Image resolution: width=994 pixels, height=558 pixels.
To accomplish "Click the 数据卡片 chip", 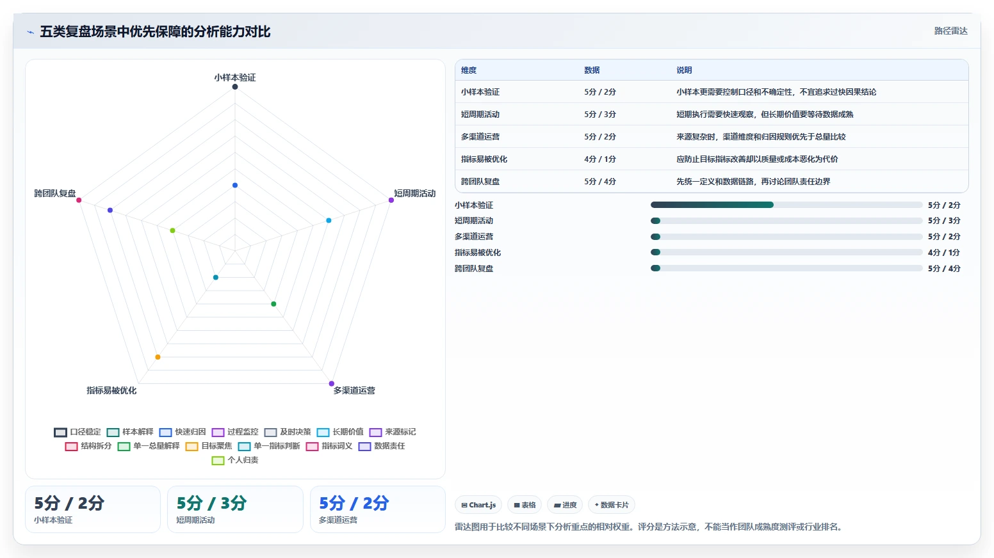I will [x=612, y=505].
